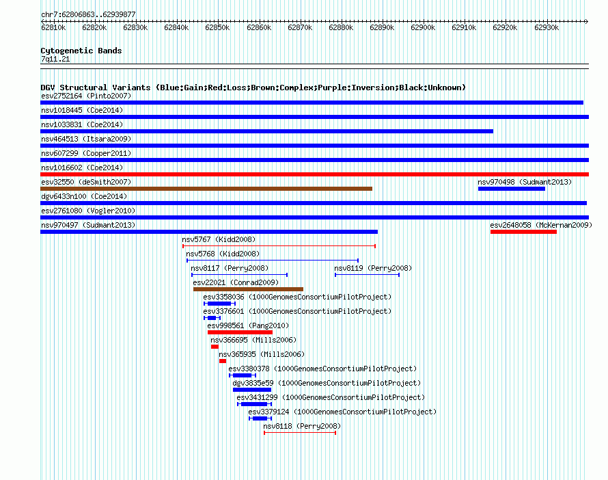Open nsv5767 (Kidd2008) label

(x=219, y=239)
